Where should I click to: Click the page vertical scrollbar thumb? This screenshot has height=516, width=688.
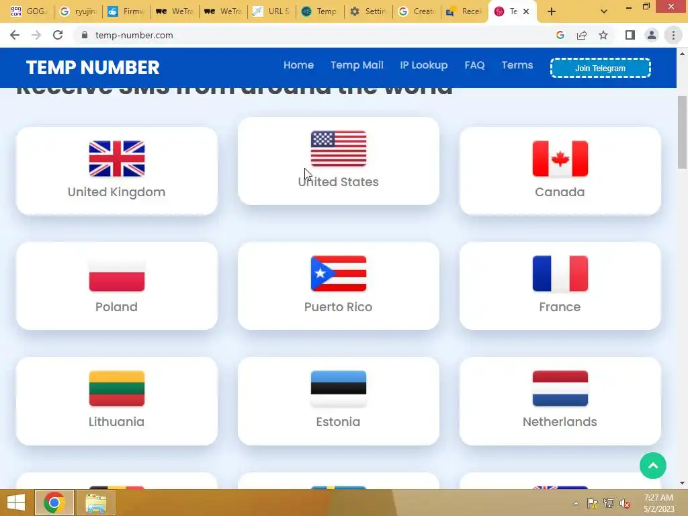pyautogui.click(x=682, y=132)
